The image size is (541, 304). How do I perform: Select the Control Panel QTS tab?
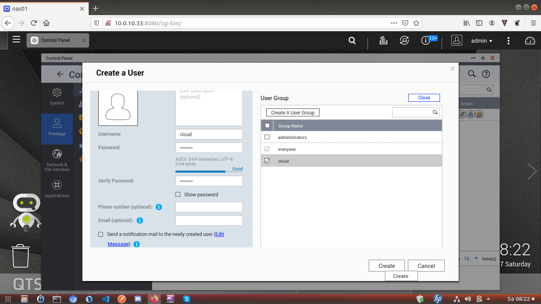[x=58, y=40]
